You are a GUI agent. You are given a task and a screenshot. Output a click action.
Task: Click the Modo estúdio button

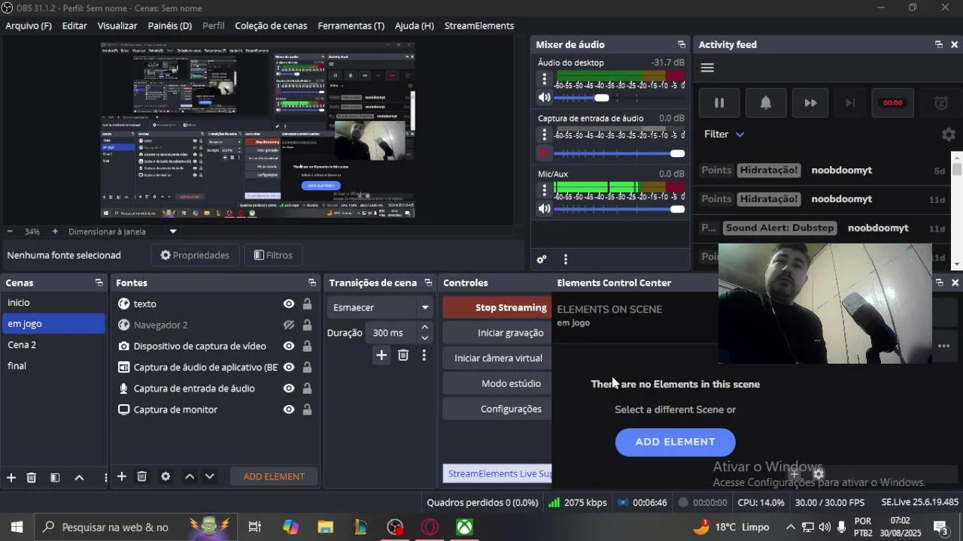click(497, 384)
